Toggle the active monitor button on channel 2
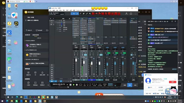 point(85,55)
